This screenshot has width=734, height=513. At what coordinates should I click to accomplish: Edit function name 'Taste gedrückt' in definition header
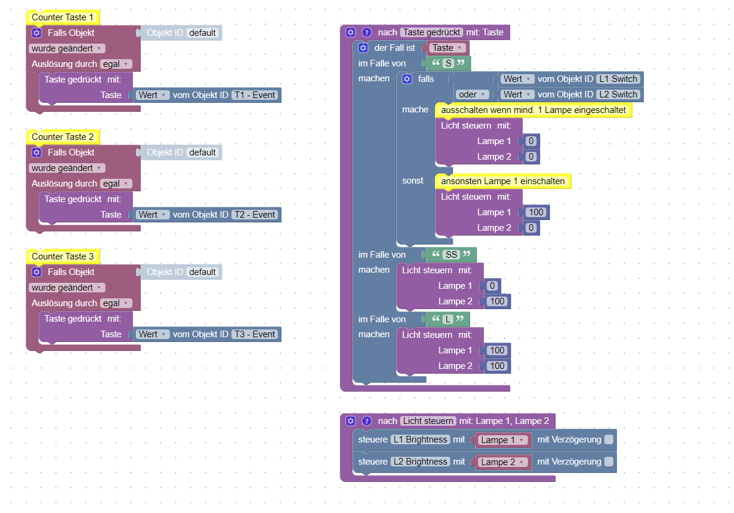(x=431, y=32)
